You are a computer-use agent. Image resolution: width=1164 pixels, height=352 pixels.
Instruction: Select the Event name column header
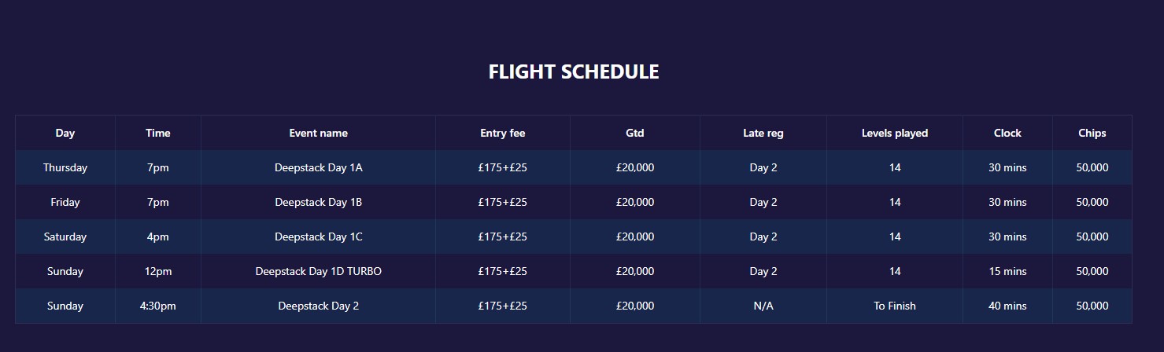[x=319, y=133]
